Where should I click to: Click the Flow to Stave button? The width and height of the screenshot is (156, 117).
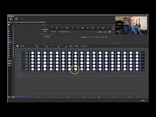click(x=84, y=46)
